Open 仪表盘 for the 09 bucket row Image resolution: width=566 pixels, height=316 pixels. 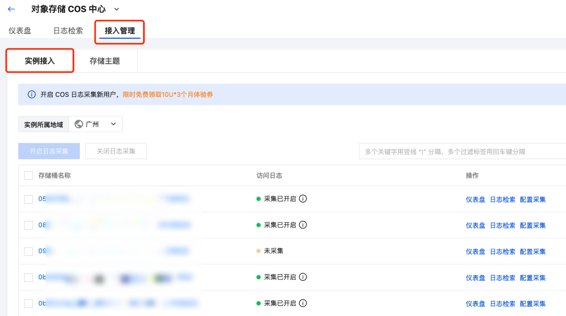[x=476, y=252]
